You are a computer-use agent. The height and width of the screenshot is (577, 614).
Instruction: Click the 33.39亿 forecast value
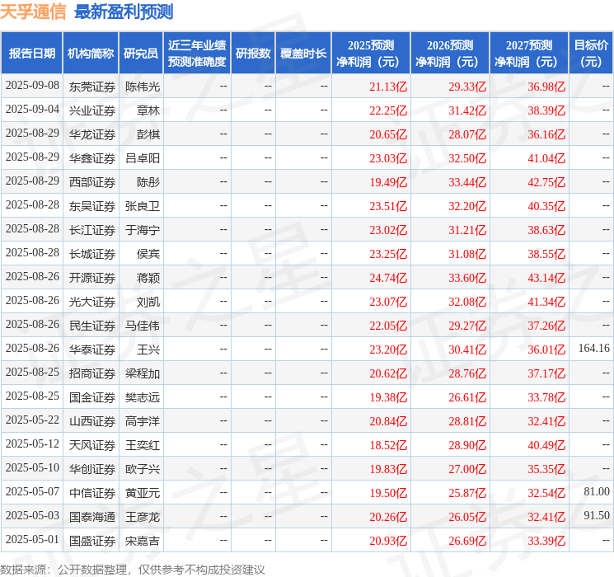(546, 541)
